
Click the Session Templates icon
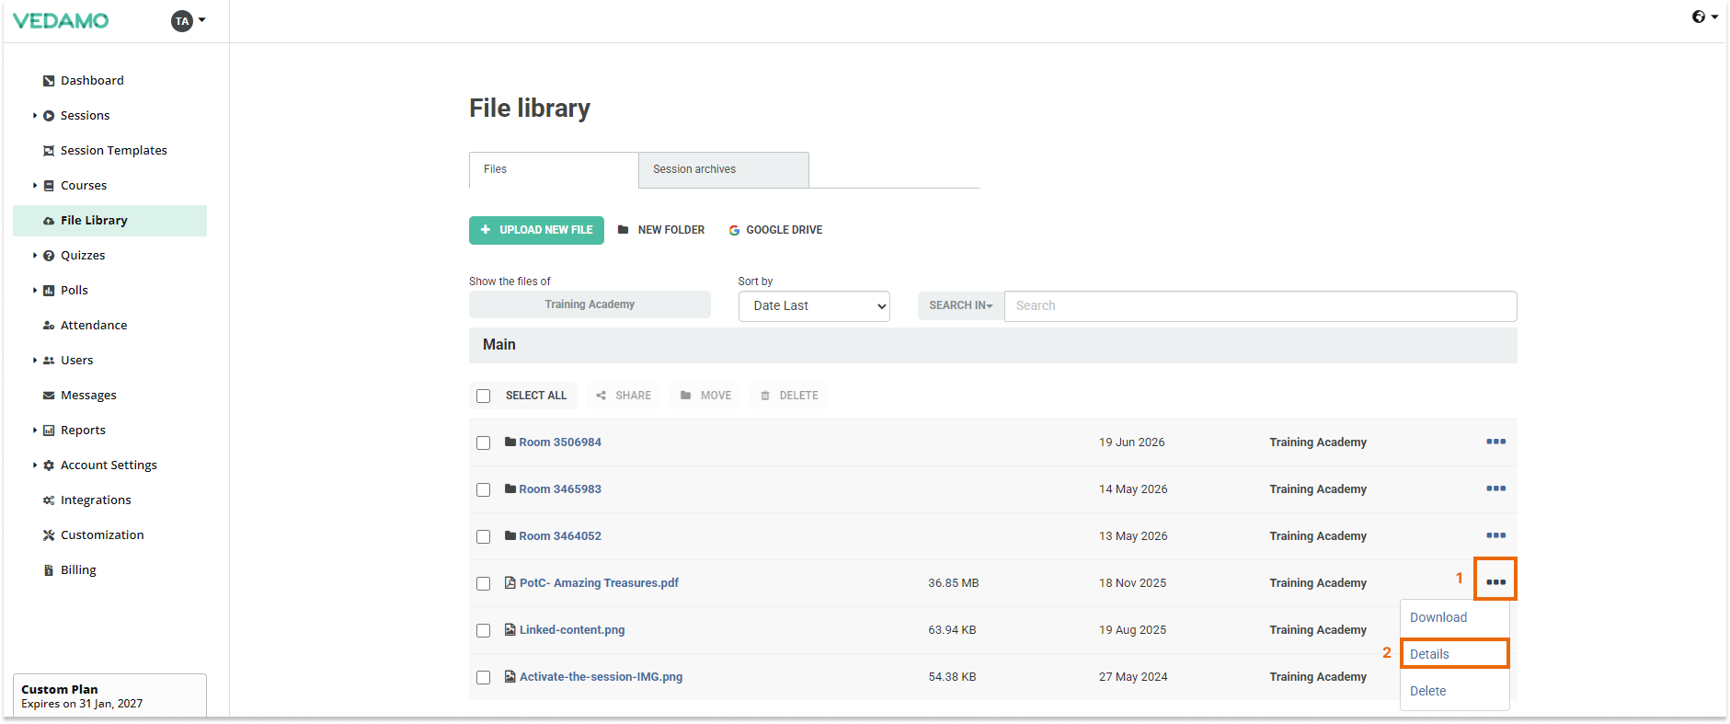click(x=49, y=151)
